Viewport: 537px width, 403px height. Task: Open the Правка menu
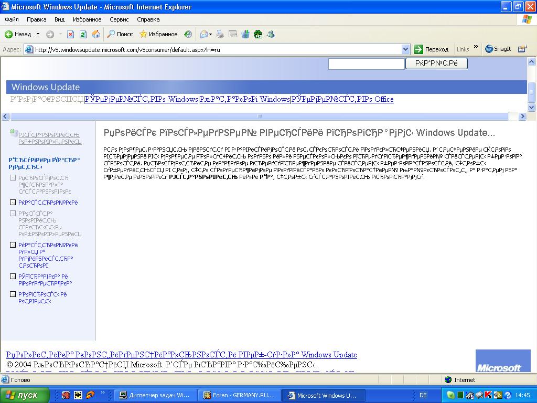pos(36,19)
